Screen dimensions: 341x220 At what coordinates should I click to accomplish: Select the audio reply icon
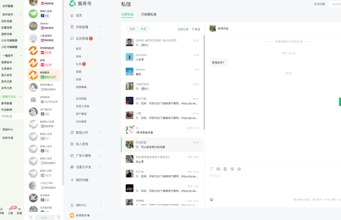click(232, 169)
